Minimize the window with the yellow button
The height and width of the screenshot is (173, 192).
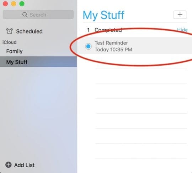coord(14,4)
